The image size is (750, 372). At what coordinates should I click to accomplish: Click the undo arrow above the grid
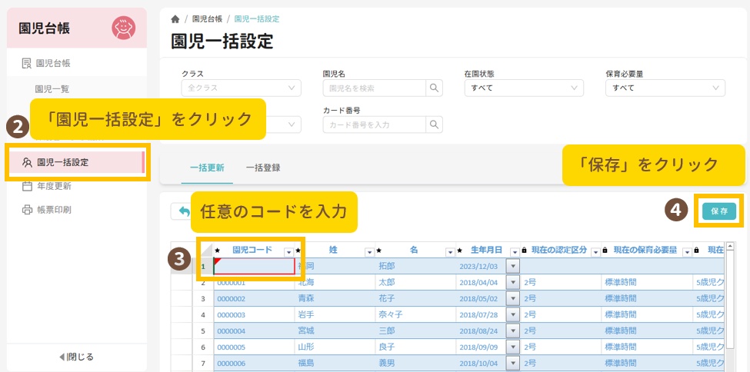183,211
